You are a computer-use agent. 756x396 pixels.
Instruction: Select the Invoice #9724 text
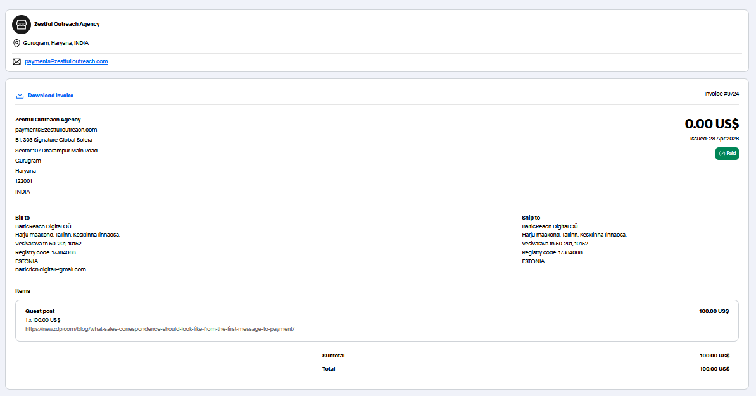pos(721,94)
